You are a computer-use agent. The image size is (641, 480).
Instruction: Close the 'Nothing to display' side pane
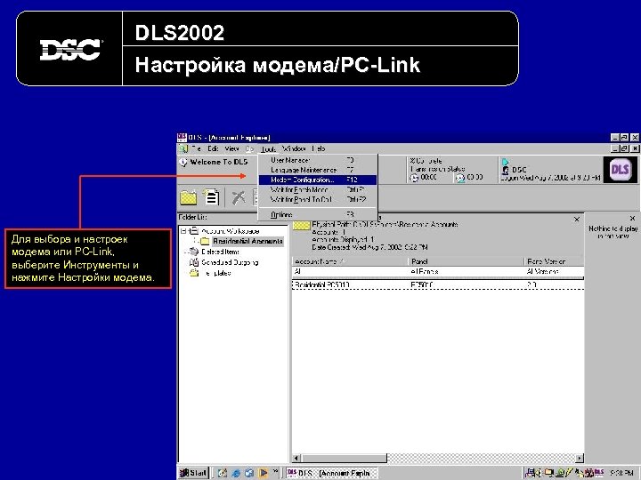pyautogui.click(x=632, y=219)
